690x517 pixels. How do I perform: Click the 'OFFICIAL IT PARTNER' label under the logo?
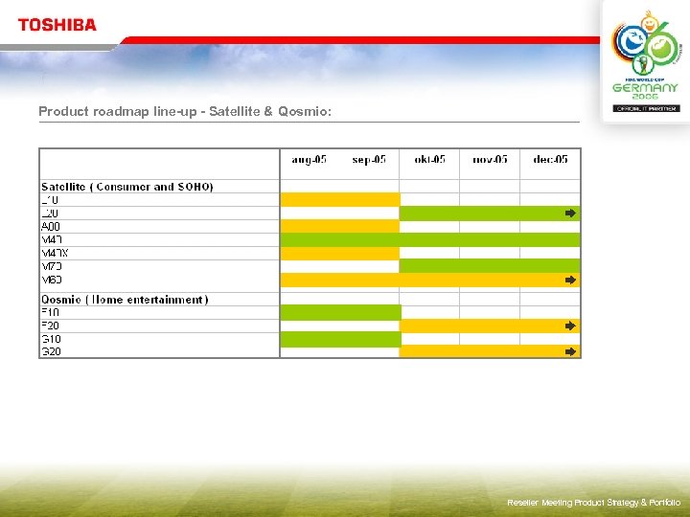pos(647,108)
